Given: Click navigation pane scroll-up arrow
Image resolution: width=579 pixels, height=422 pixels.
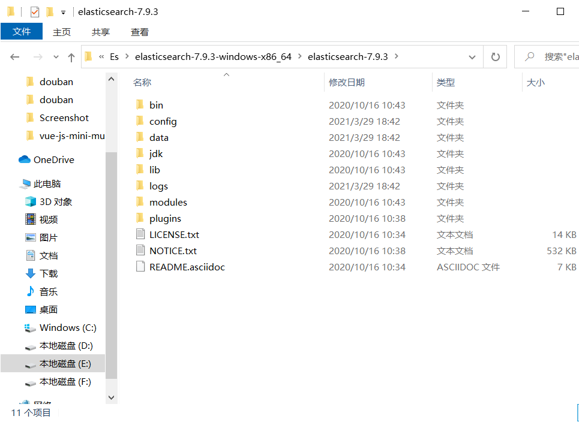Looking at the screenshot, I should click(x=111, y=79).
